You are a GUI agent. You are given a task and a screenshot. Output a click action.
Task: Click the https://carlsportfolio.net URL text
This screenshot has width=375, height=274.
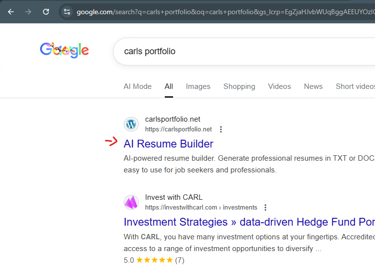[178, 129]
